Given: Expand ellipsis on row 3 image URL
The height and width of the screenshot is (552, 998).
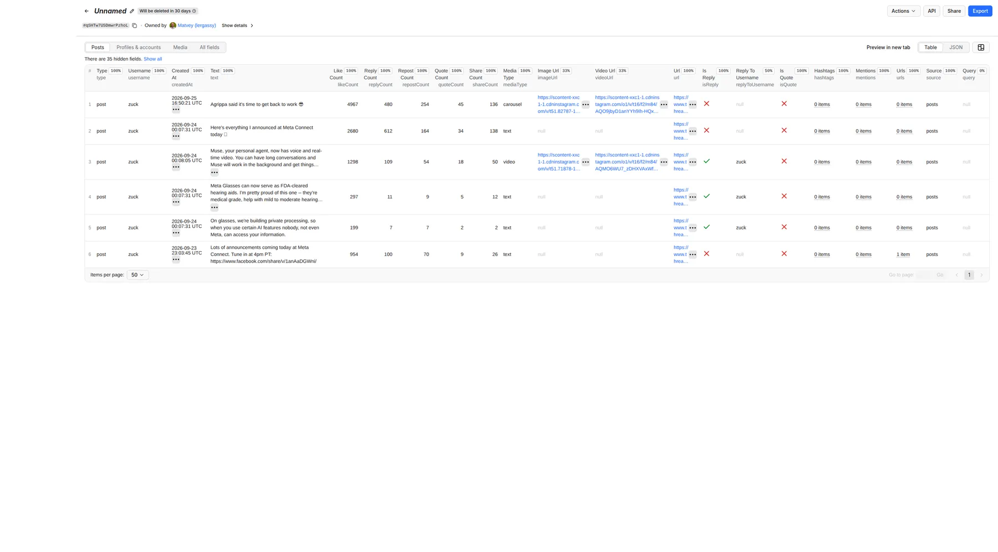Looking at the screenshot, I should click(585, 162).
